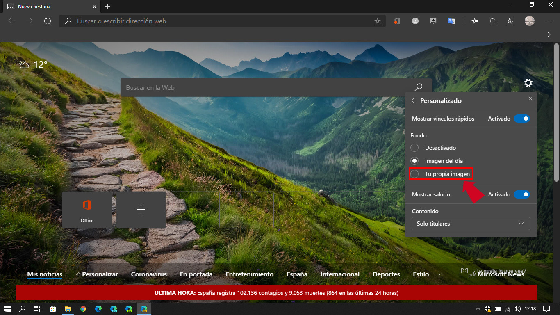Click the add new quick link button
Image resolution: width=560 pixels, height=315 pixels.
tap(141, 210)
